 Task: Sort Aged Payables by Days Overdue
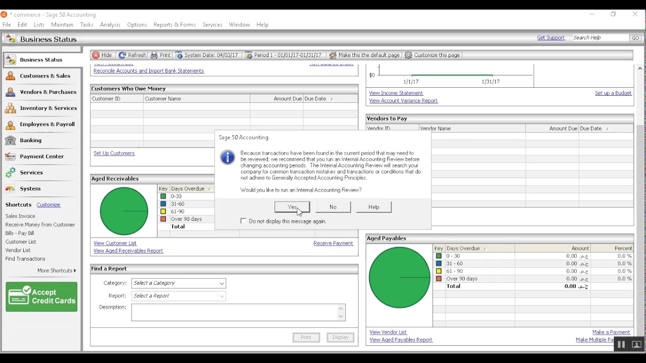coord(485,249)
